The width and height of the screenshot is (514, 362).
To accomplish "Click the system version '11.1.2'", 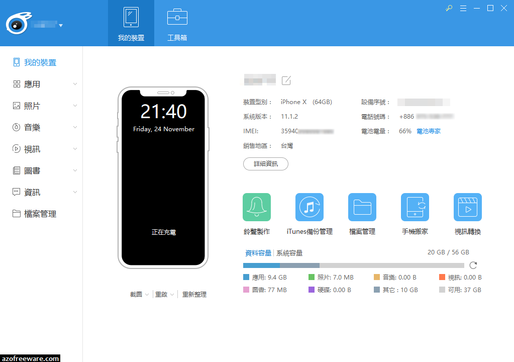I will click(289, 117).
